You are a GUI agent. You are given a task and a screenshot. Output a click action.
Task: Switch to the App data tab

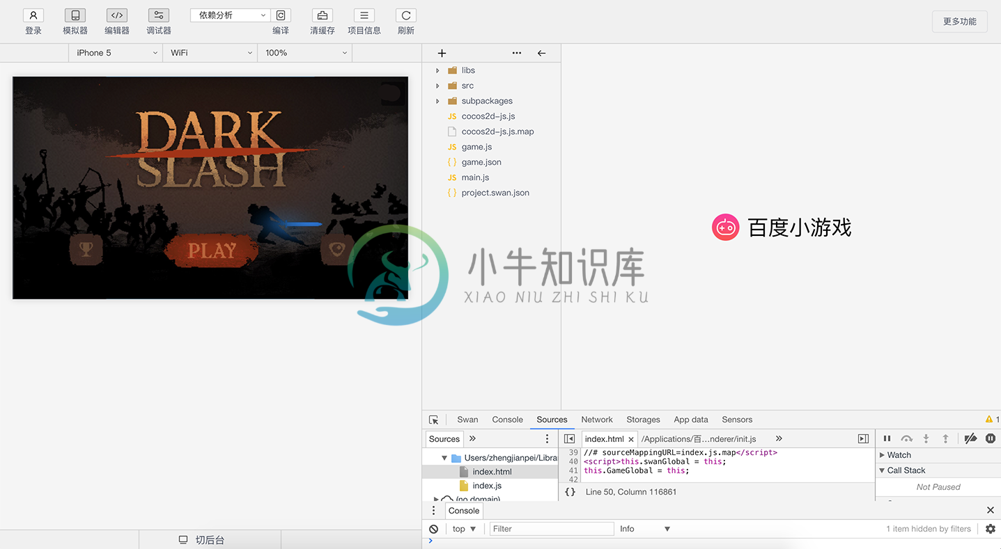[x=690, y=420]
